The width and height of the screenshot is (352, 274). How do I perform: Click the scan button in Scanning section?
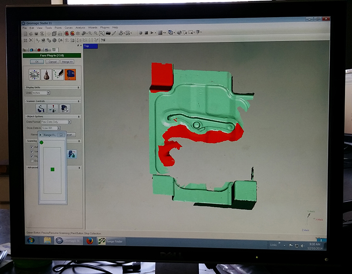[x=72, y=154]
